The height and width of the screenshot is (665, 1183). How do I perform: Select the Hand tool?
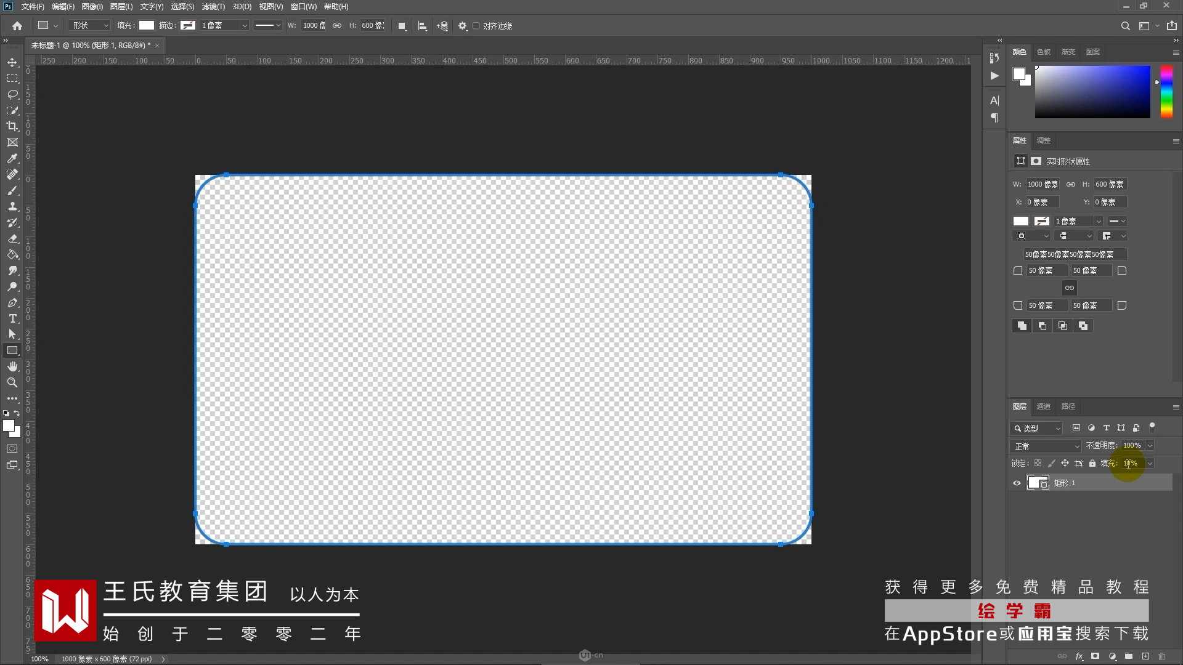pyautogui.click(x=12, y=366)
